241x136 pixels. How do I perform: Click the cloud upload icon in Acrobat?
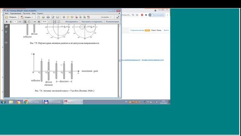(43, 17)
